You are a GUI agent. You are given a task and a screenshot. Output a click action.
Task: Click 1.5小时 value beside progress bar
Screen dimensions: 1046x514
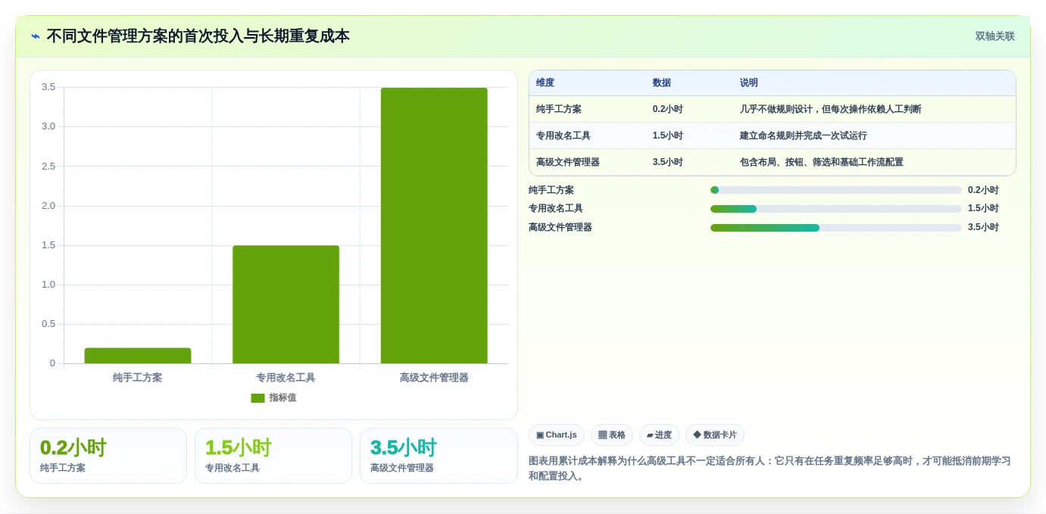(x=983, y=209)
